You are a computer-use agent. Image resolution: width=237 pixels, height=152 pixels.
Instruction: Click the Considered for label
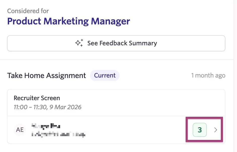(x=28, y=11)
